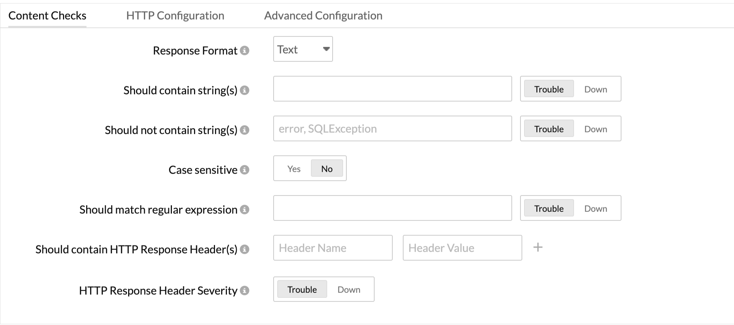
Task: Select Down for HTTP Response Header Severity
Action: (x=349, y=290)
